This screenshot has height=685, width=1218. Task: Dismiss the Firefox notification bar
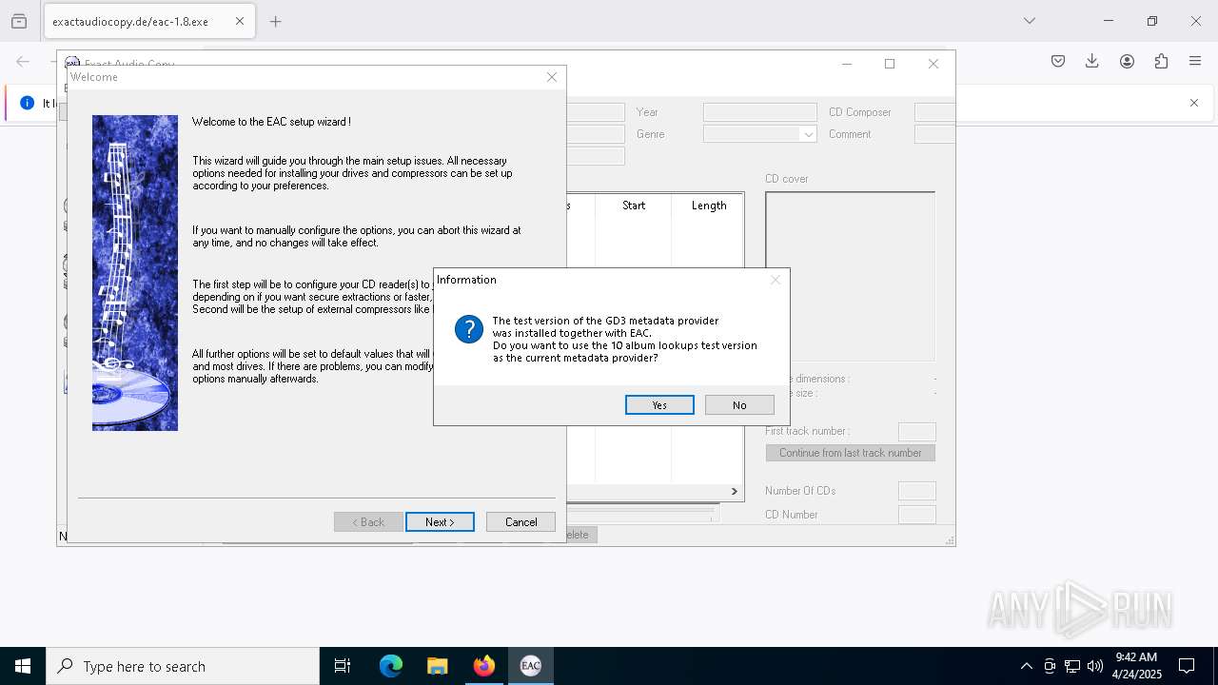1194,103
